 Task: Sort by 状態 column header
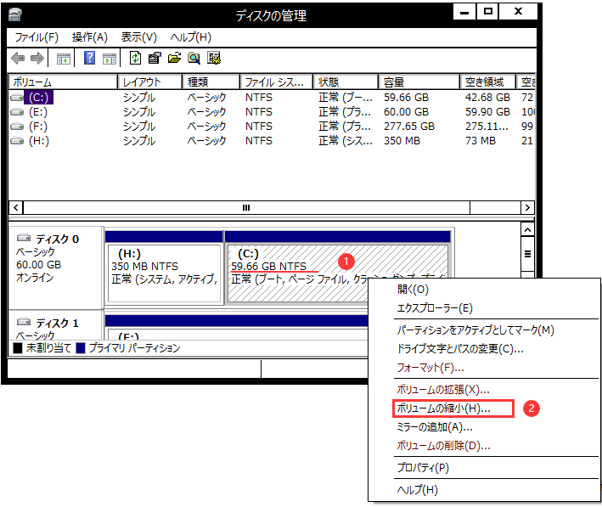pyautogui.click(x=346, y=82)
